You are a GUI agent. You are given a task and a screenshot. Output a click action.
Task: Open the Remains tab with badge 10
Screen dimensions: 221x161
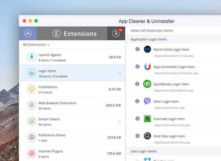pyautogui.click(x=116, y=33)
